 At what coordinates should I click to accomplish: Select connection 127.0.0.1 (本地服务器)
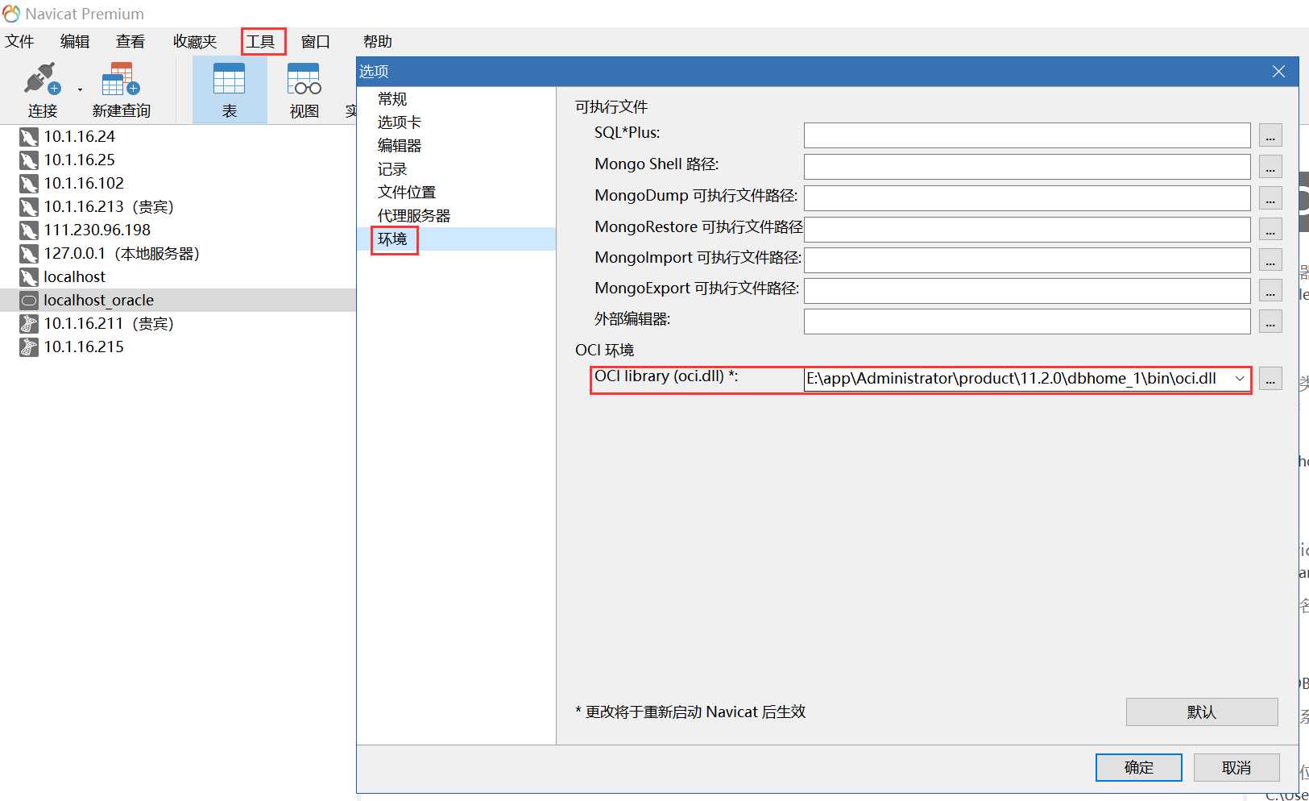pyautogui.click(x=122, y=254)
